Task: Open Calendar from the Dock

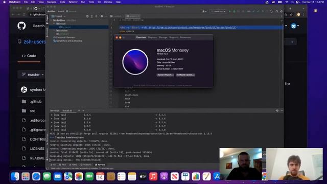Action: click(100, 176)
